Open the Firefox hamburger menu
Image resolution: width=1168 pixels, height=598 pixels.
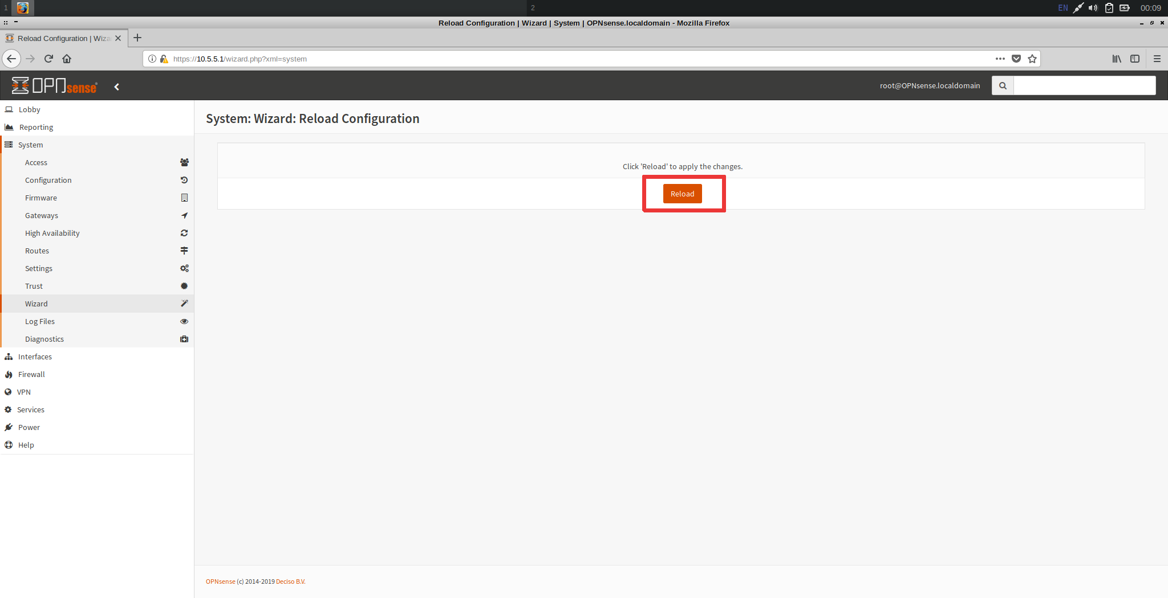coord(1157,59)
